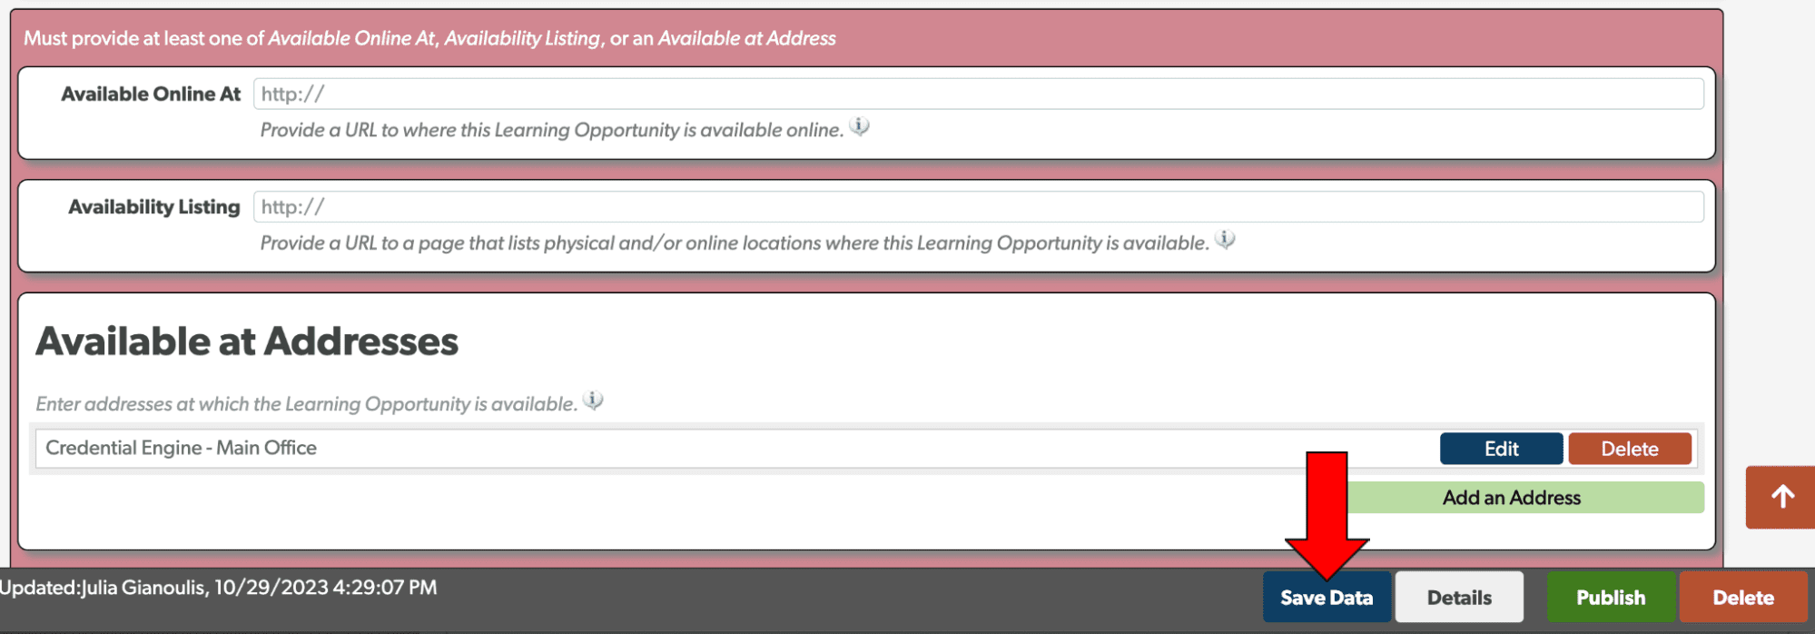Screen dimensions: 1815x634
Task: Add an Address to the list
Action: tap(1512, 497)
